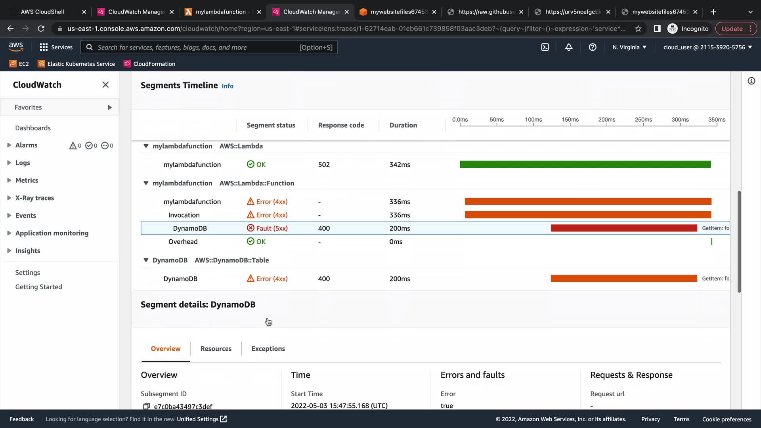This screenshot has height=428, width=761.
Task: Click the AWS logo home icon
Action: tap(16, 46)
